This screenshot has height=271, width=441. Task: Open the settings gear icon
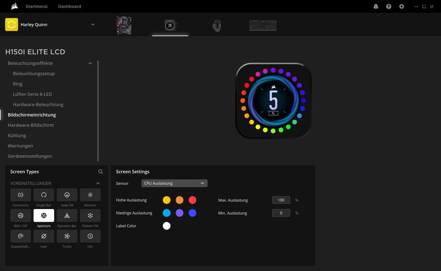pos(402,6)
